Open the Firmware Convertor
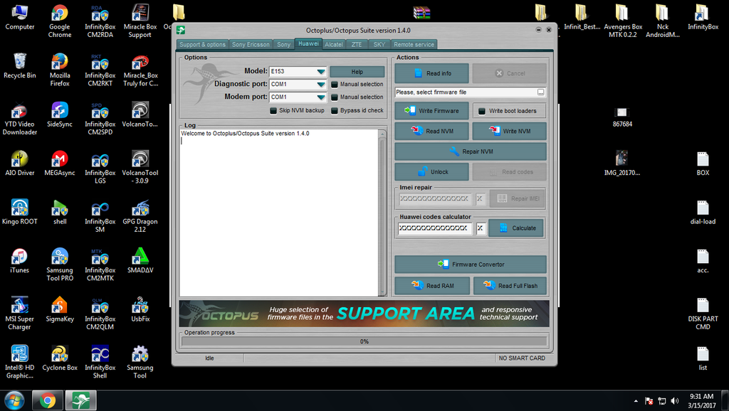 pyautogui.click(x=471, y=265)
